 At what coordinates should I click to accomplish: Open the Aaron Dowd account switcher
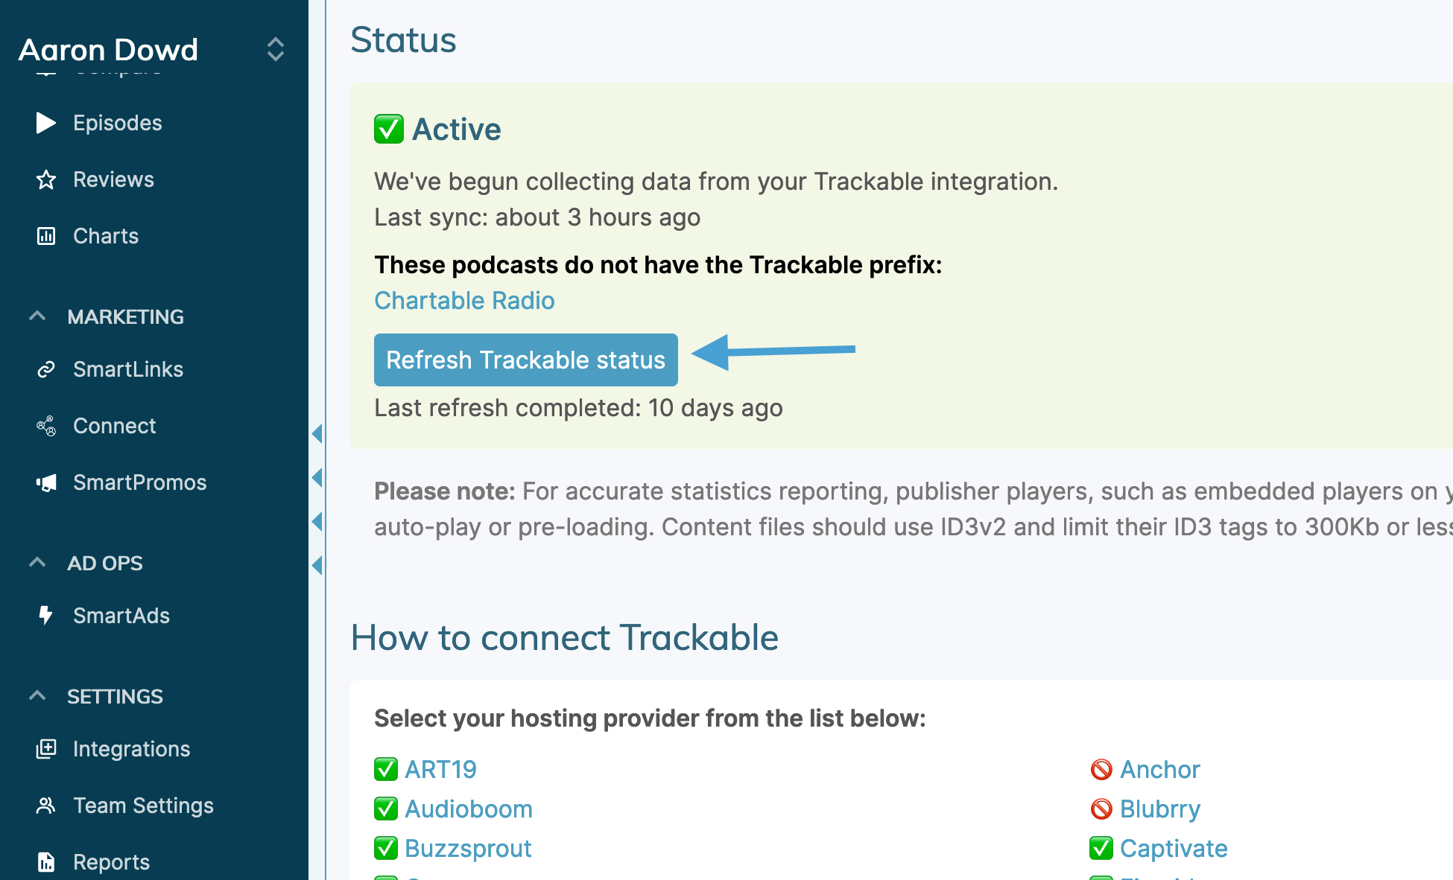coord(275,49)
